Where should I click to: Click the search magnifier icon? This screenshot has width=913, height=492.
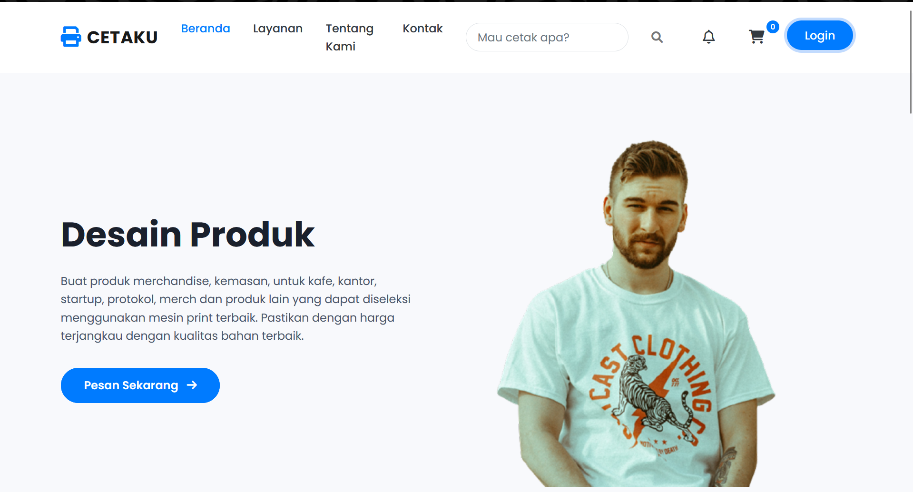click(657, 37)
